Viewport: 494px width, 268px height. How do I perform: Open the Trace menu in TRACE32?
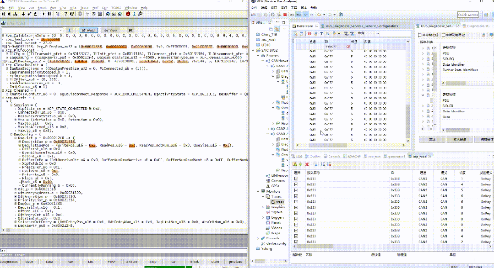(x=84, y=8)
